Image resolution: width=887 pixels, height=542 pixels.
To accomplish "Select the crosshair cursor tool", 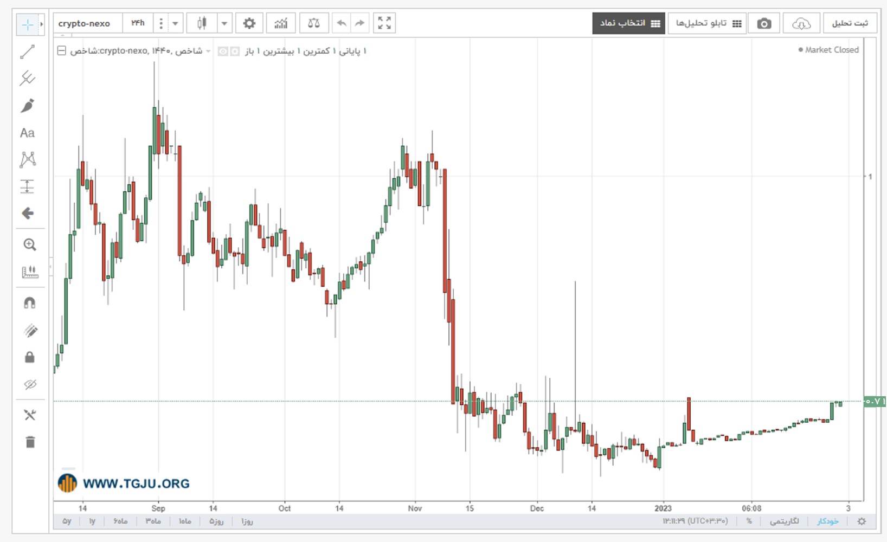I will tap(28, 24).
